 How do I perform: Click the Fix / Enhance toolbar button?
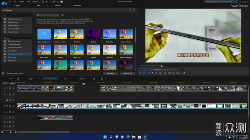pyautogui.click(x=50, y=79)
